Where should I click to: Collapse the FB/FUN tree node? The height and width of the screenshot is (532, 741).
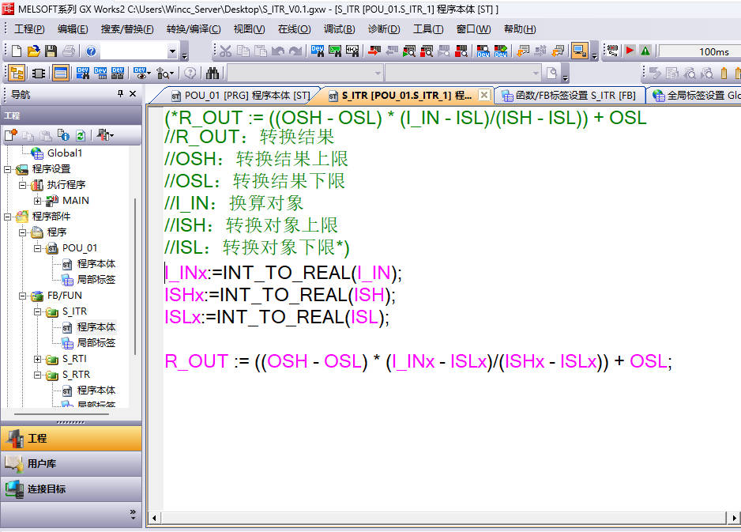[x=22, y=296]
